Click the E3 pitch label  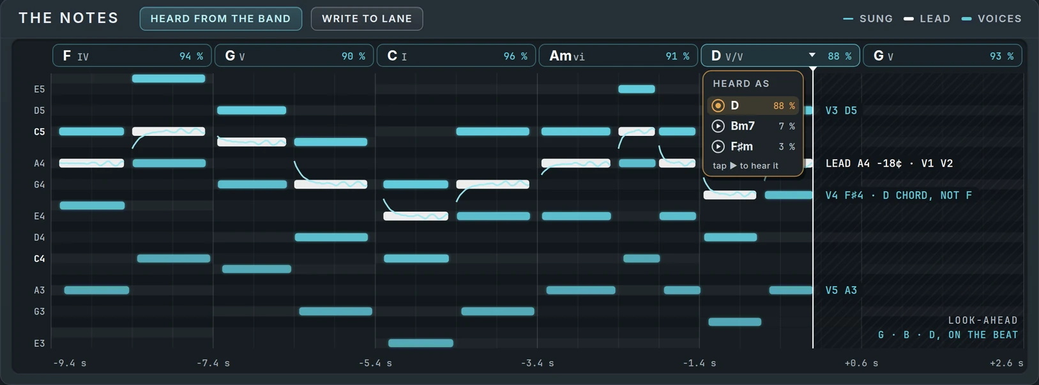pos(40,343)
